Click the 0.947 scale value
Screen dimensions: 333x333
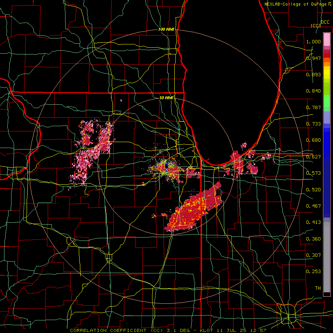coord(313,58)
